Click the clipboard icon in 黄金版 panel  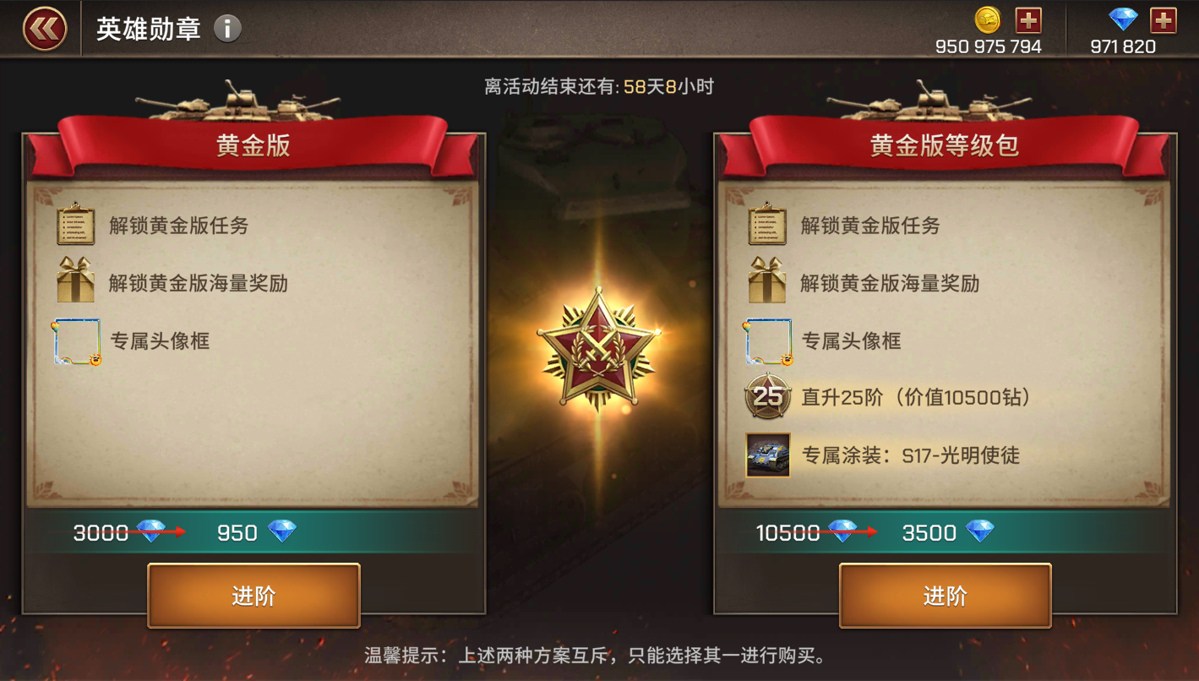tap(75, 225)
